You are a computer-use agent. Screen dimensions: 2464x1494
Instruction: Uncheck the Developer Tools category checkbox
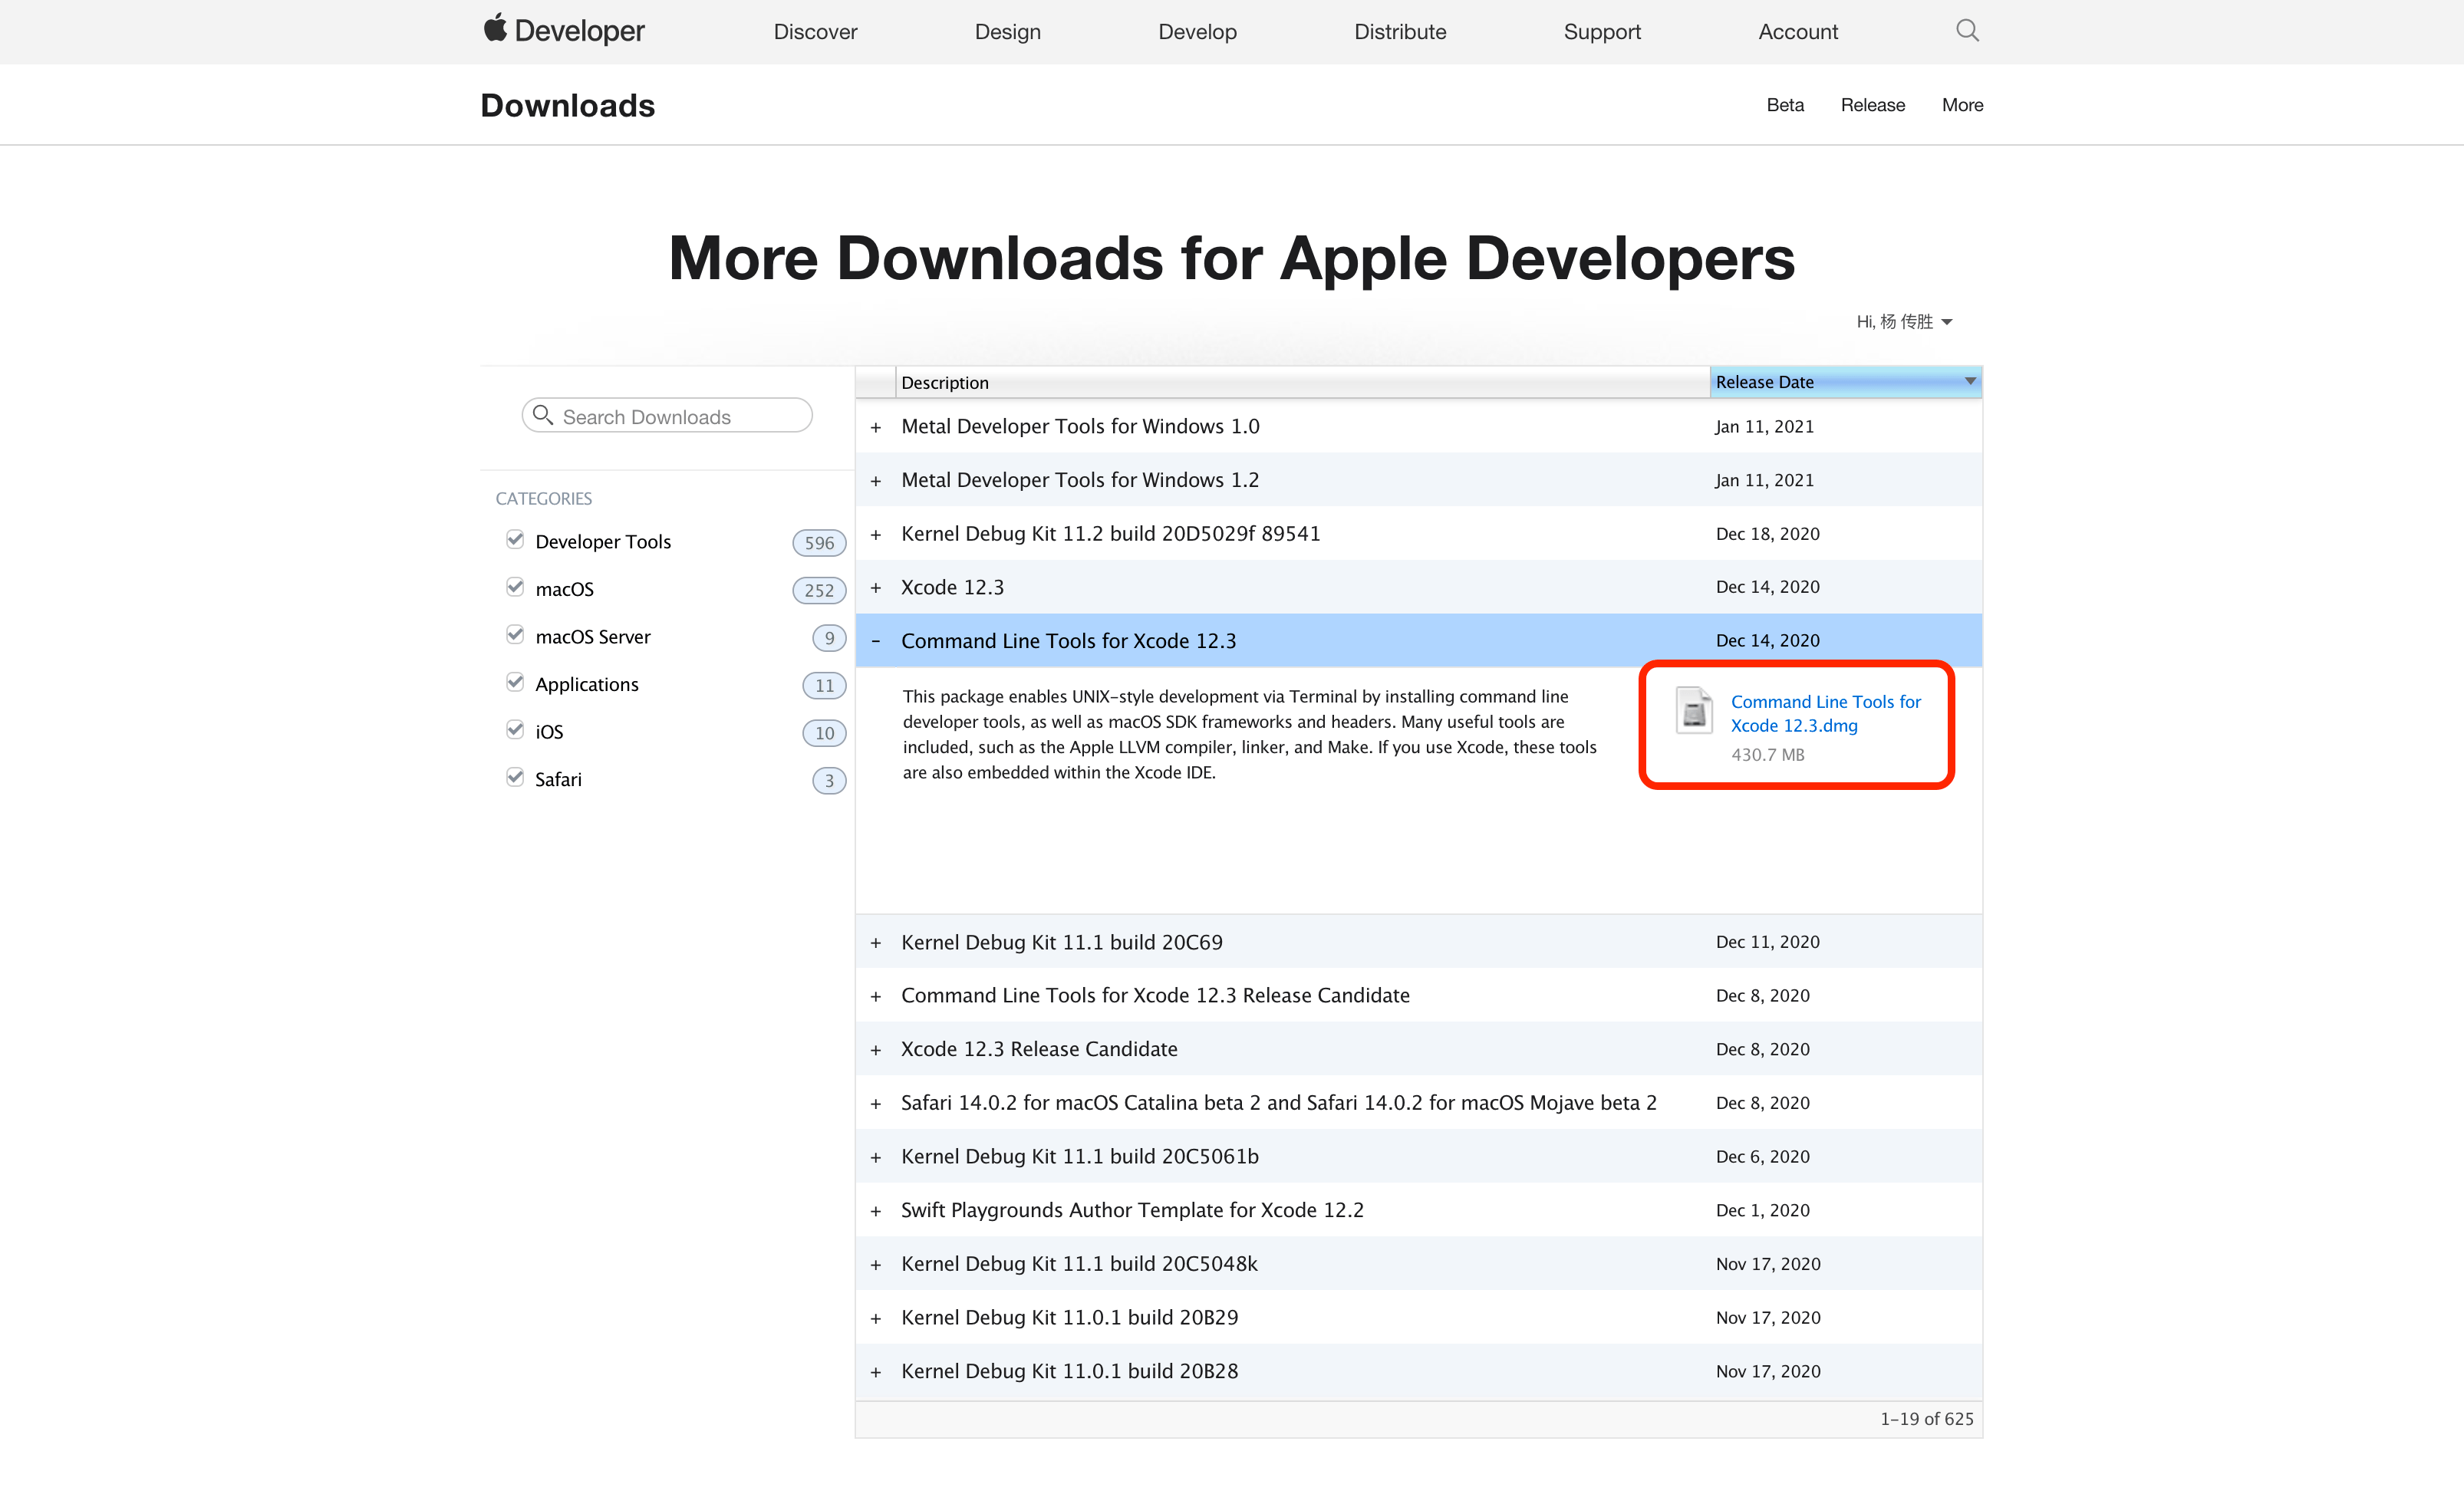(515, 540)
